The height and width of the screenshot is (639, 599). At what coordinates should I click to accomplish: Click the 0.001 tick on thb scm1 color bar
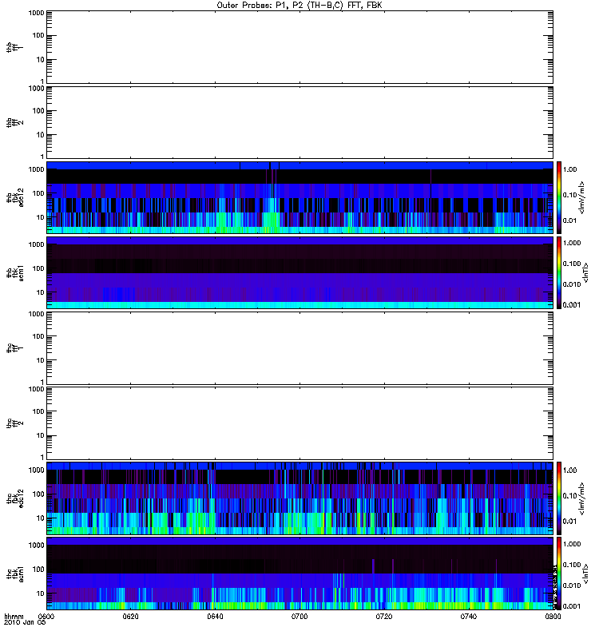[x=572, y=305]
